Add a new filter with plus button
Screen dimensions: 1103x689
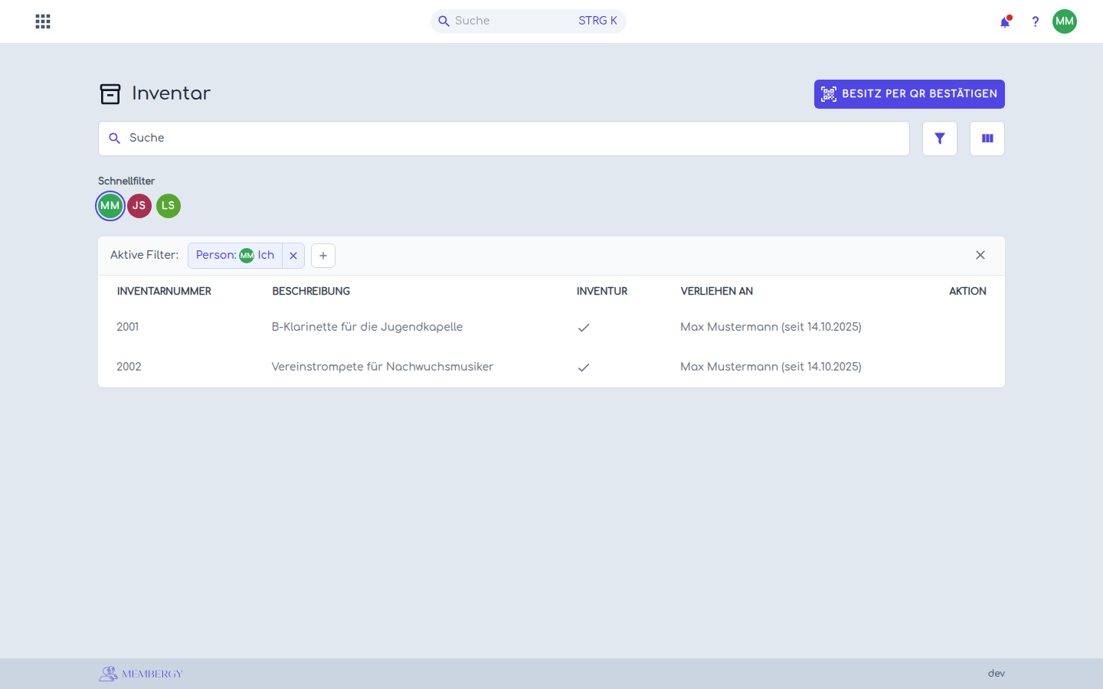tap(323, 256)
